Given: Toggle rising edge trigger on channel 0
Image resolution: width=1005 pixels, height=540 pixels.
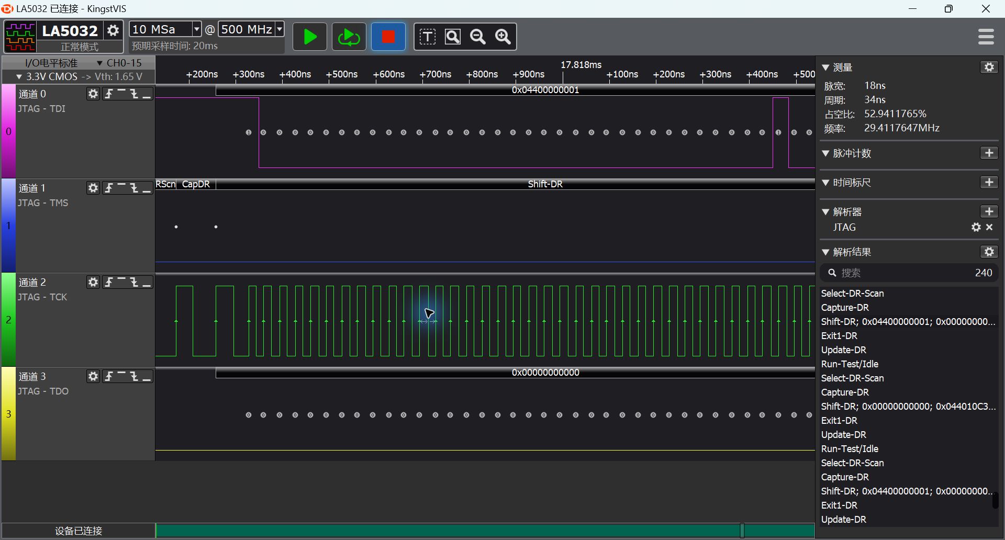Looking at the screenshot, I should point(109,94).
